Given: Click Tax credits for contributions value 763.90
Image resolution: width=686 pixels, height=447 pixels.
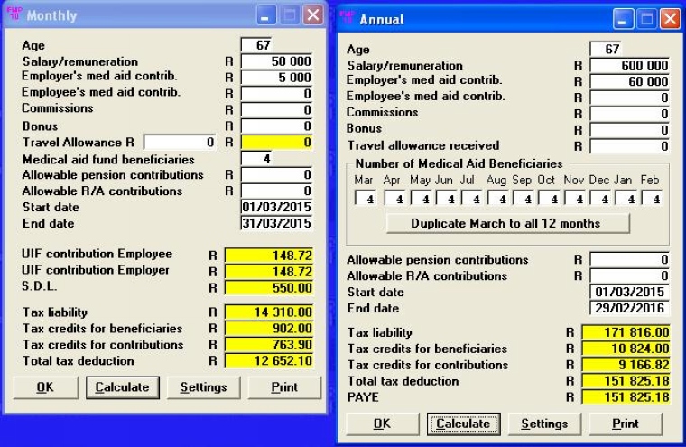Looking at the screenshot, I should click(269, 345).
